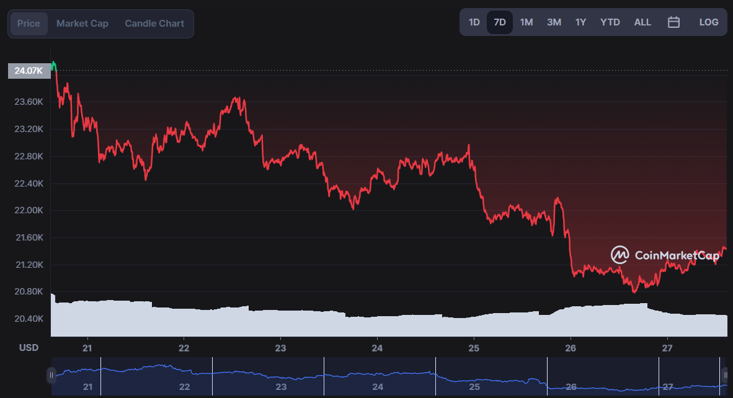Click the USD currency label
The width and height of the screenshot is (733, 398).
[29, 348]
